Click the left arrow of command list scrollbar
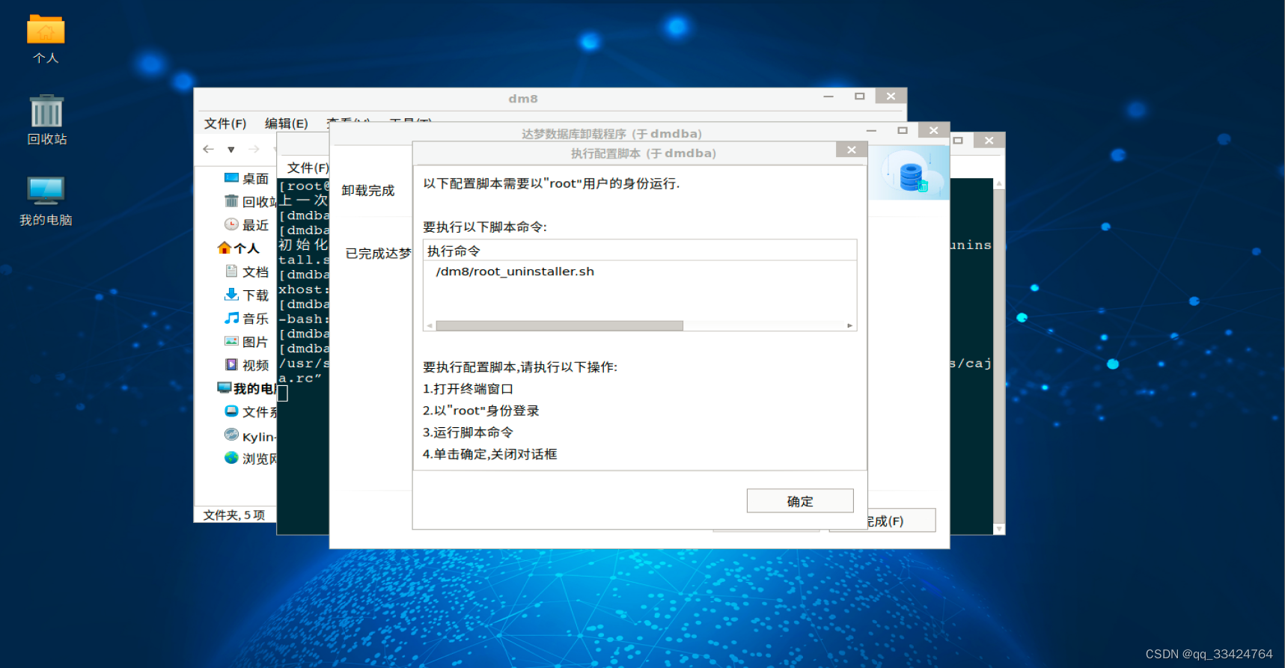This screenshot has width=1285, height=668. pyautogui.click(x=430, y=325)
